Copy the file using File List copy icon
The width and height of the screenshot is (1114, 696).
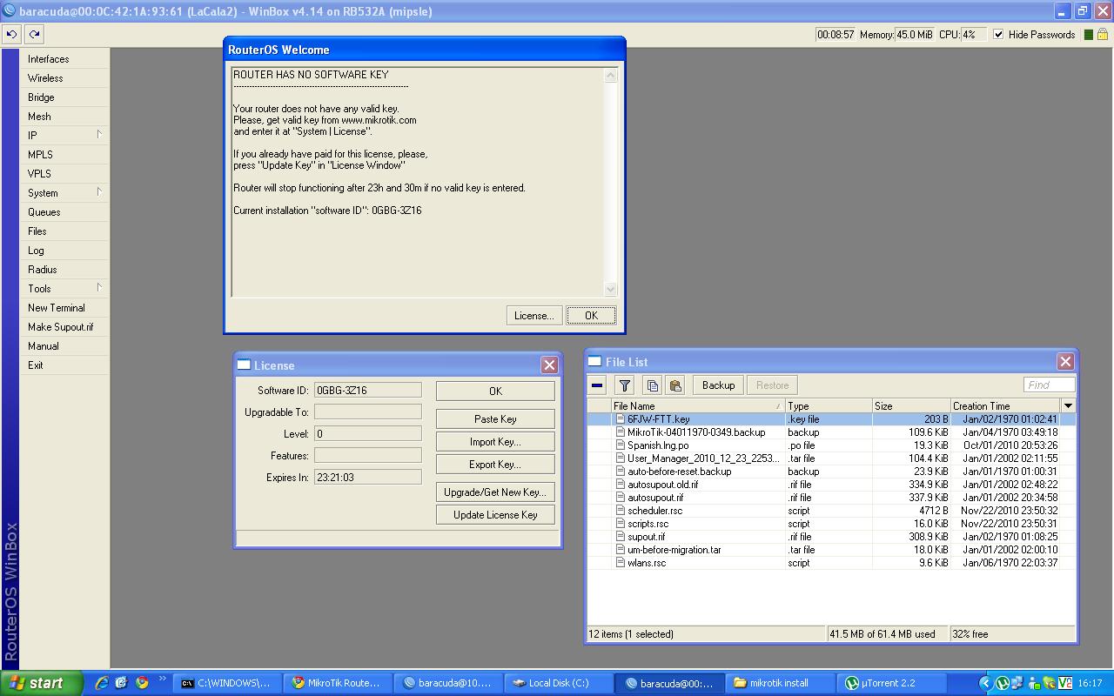[x=652, y=385]
